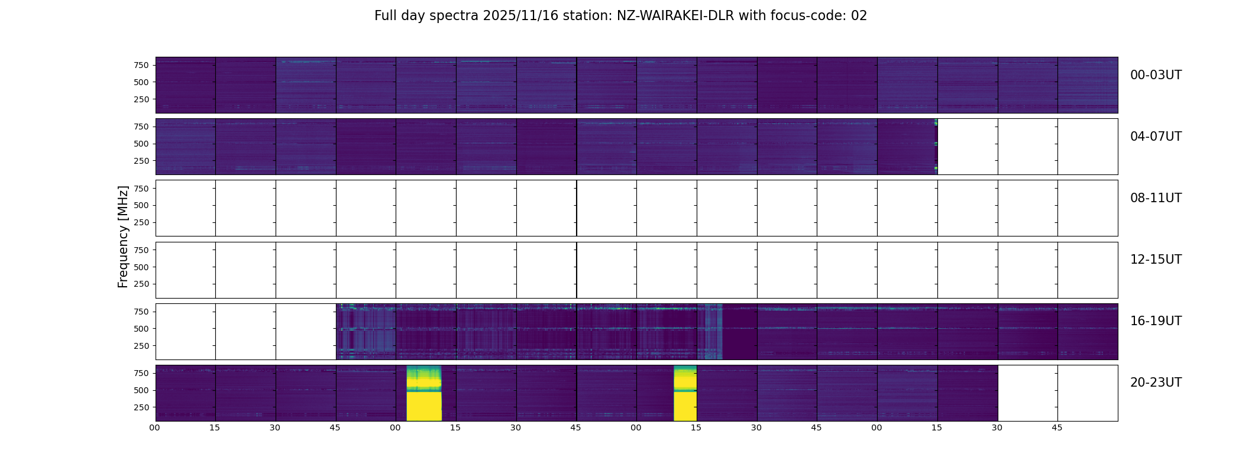Click the '500' tick of the 08-11UT row
Screen dimensions: 1242x473
[x=141, y=205]
